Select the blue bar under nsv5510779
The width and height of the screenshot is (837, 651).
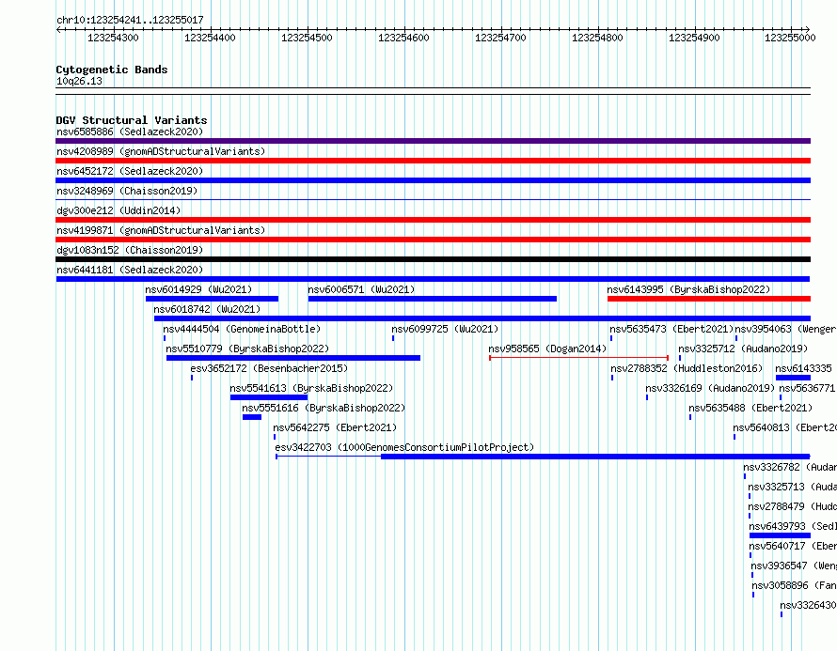[293, 358]
